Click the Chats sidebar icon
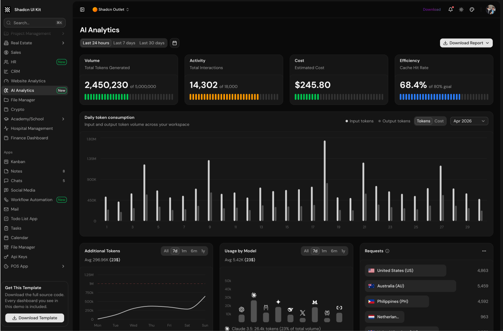 pyautogui.click(x=6, y=181)
